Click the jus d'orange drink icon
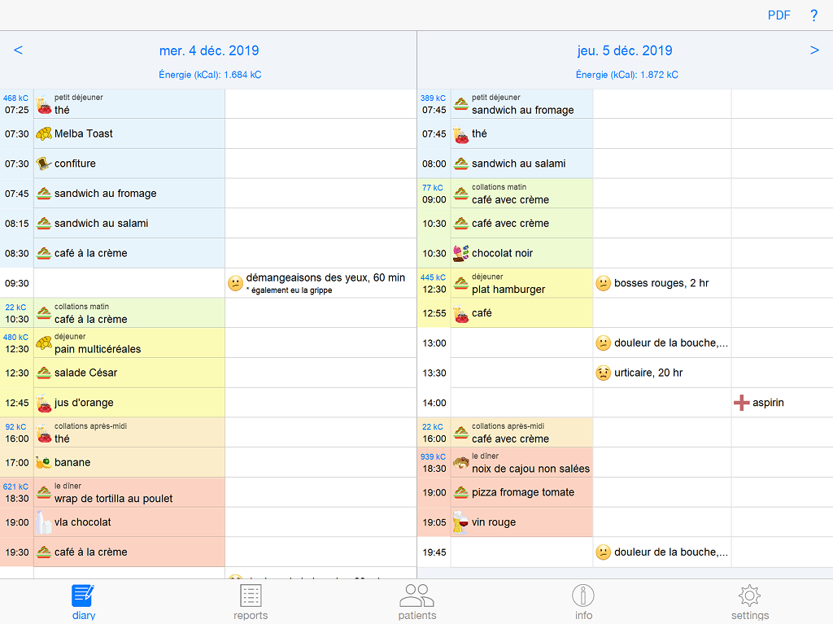833x624 pixels. pyautogui.click(x=44, y=403)
